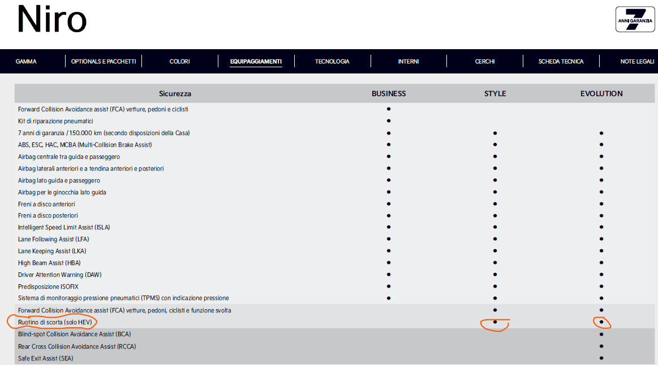Click 'Lane Following Assist (LFA)' text
Screen dimensions: 658x365
[x=53, y=239]
